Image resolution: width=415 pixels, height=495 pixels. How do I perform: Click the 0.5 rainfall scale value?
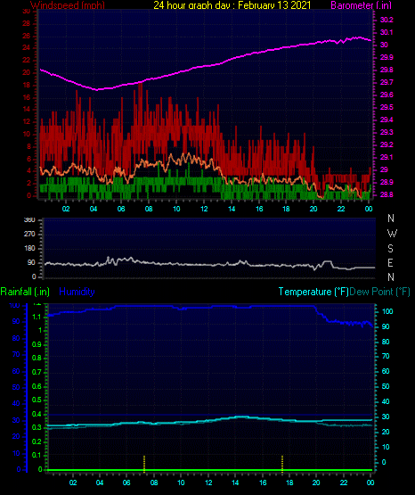[x=37, y=400]
